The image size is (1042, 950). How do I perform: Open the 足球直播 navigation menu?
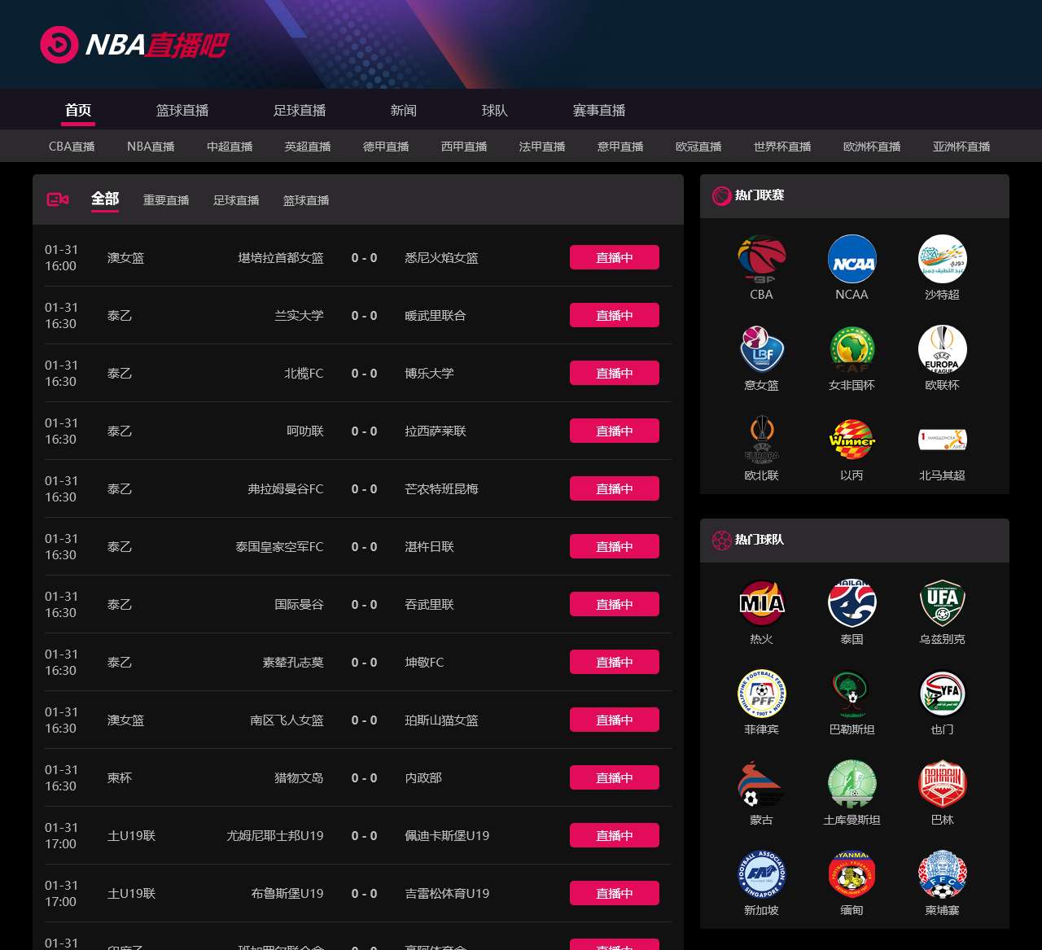coord(301,110)
